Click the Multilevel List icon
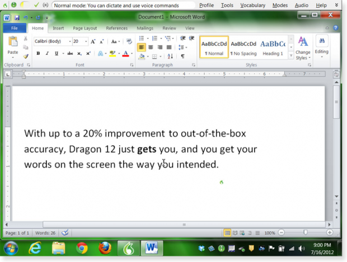 (168, 38)
